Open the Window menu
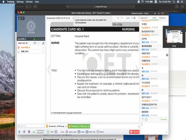 click(x=29, y=2)
